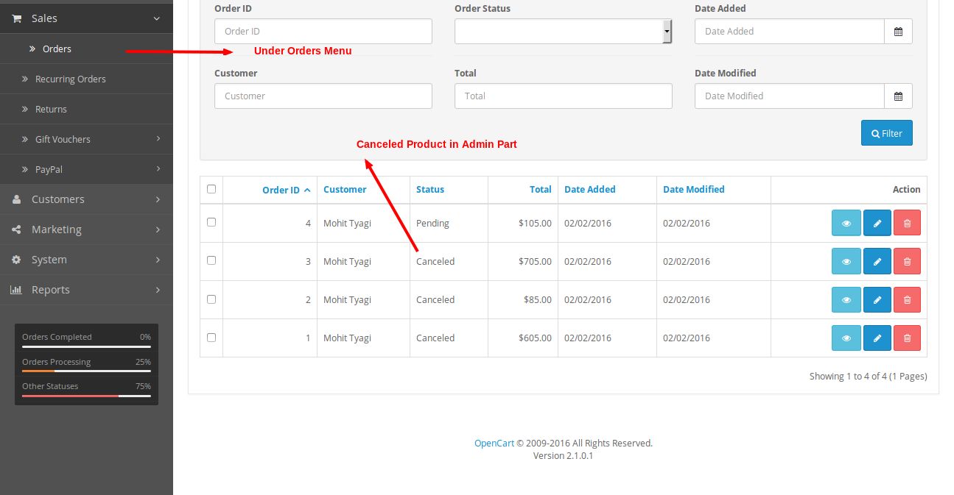Screen dimensions: 954x495
Task: Delete order 1 with the trash icon
Action: 907,338
